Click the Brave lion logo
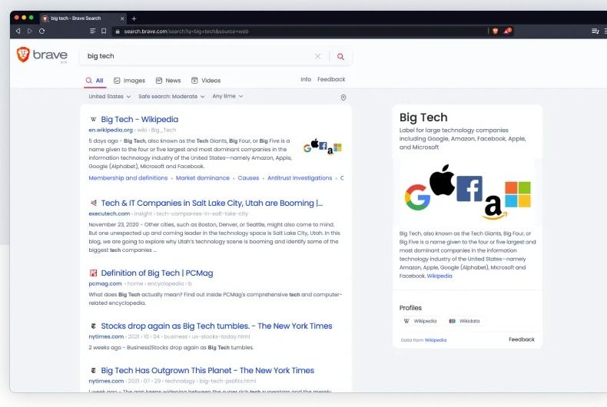607x407 pixels. 23,55
